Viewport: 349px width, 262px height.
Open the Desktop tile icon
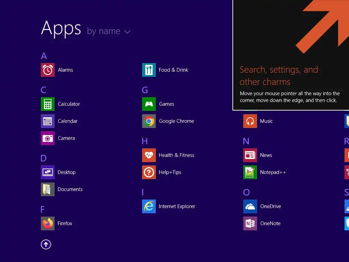click(x=48, y=172)
